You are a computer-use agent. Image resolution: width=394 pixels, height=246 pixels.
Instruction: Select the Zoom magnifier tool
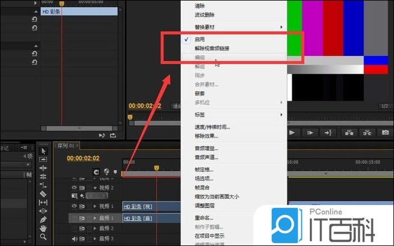point(43,236)
